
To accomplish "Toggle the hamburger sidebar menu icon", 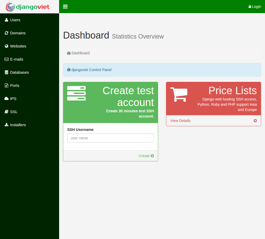I will (65, 7).
